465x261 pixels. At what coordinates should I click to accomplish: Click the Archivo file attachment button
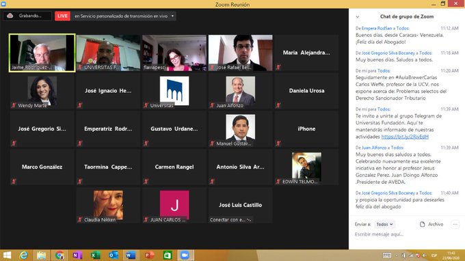click(431, 224)
